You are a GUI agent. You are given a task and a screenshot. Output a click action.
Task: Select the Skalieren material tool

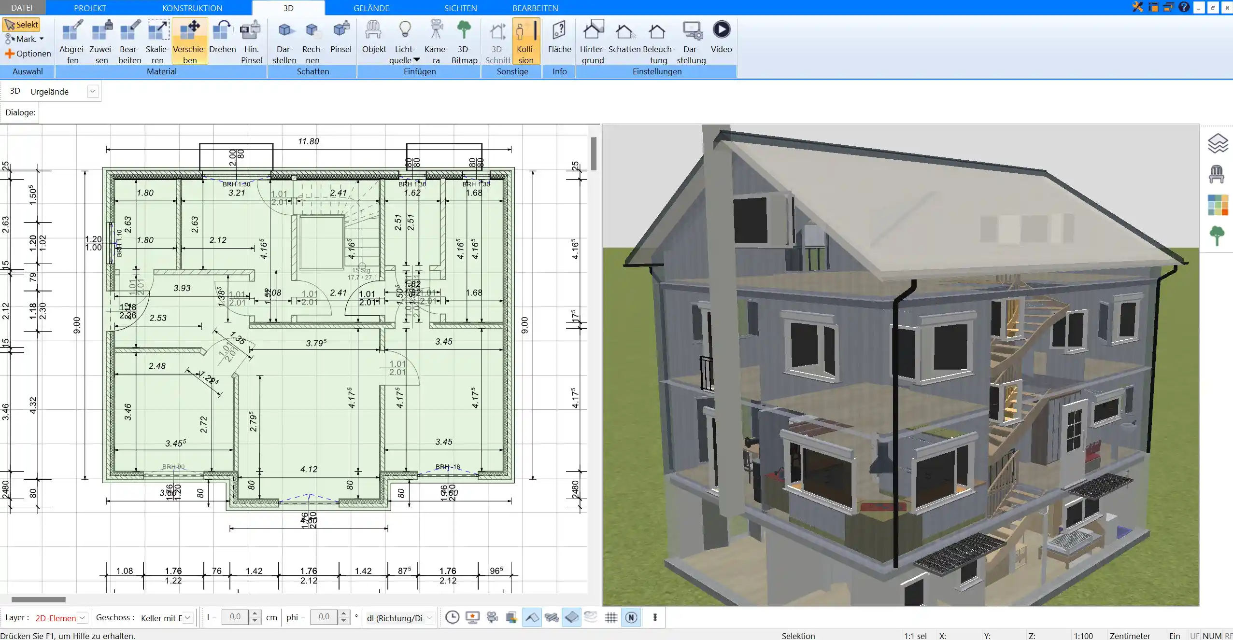tap(157, 42)
